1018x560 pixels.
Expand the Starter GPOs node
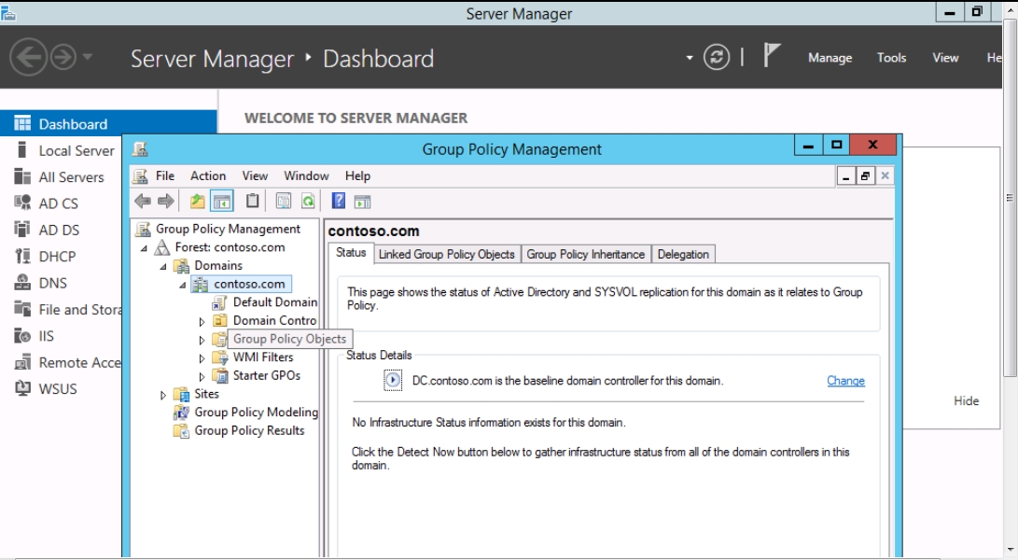pyautogui.click(x=202, y=376)
